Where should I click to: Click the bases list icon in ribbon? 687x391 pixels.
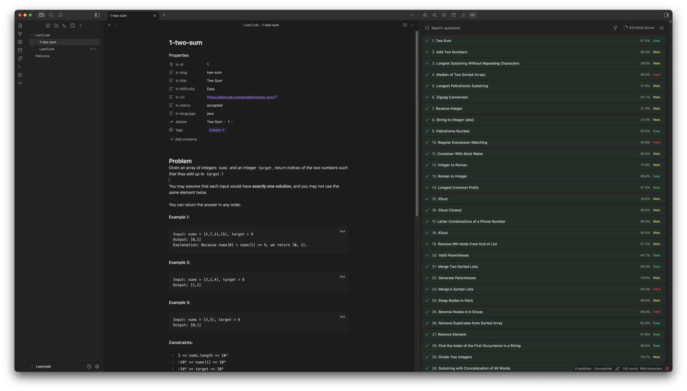click(x=20, y=75)
